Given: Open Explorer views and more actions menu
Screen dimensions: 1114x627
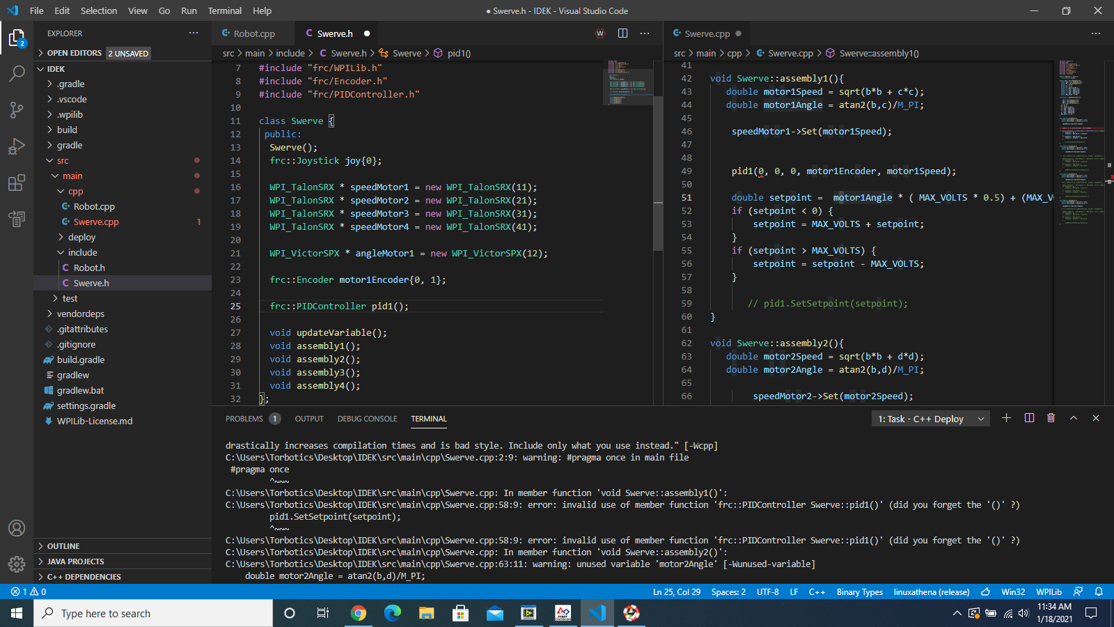Looking at the screenshot, I should pyautogui.click(x=194, y=33).
